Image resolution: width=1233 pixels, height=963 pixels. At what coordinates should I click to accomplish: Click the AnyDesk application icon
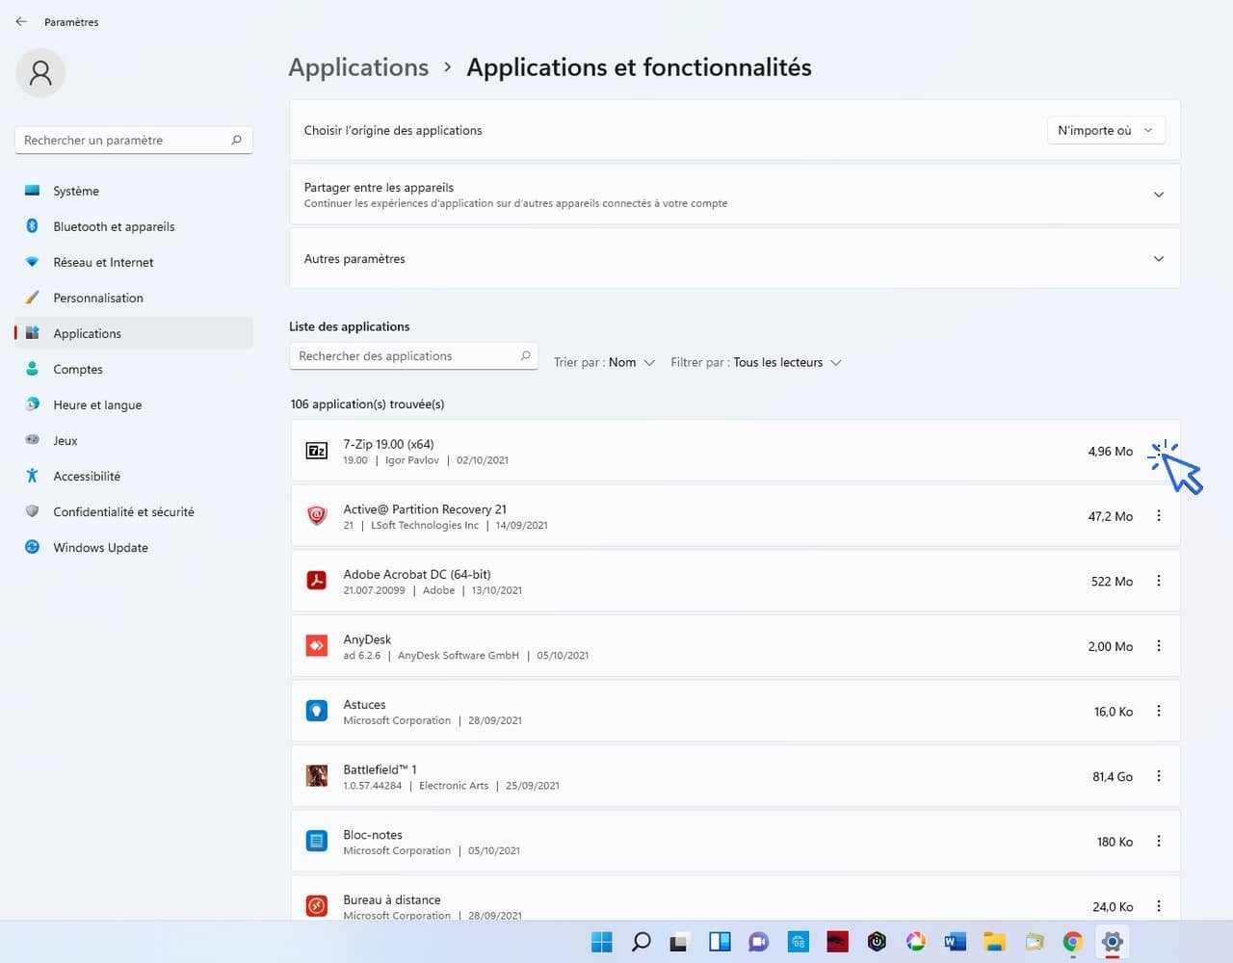click(x=317, y=646)
